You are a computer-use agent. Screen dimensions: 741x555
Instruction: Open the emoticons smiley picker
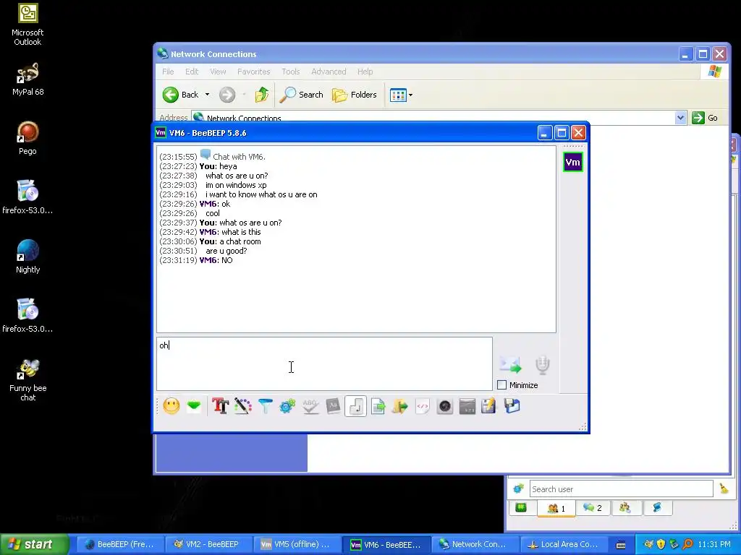pyautogui.click(x=172, y=406)
